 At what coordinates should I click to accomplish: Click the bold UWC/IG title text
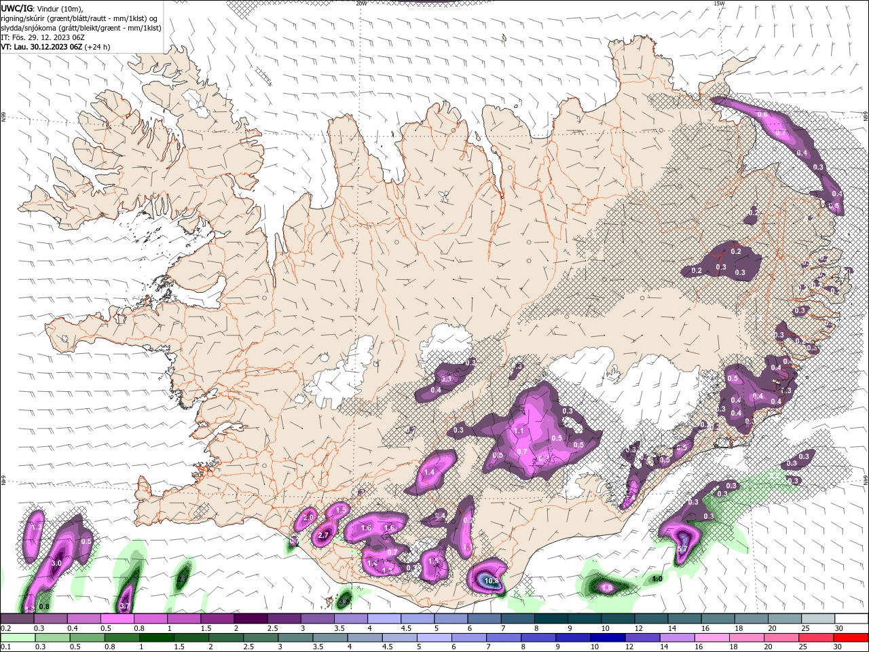[16, 8]
